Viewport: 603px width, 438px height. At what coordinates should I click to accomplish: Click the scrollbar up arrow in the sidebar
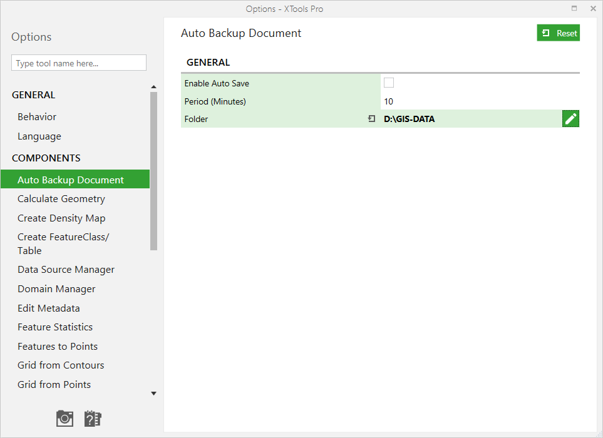pos(153,86)
